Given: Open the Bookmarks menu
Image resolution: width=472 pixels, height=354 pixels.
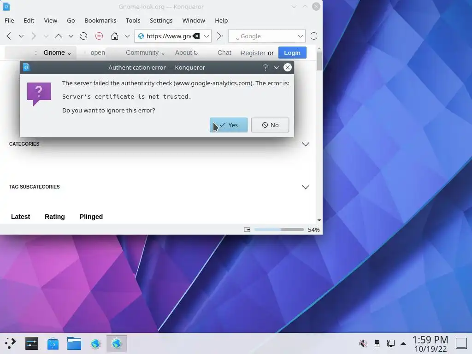Looking at the screenshot, I should click(100, 20).
